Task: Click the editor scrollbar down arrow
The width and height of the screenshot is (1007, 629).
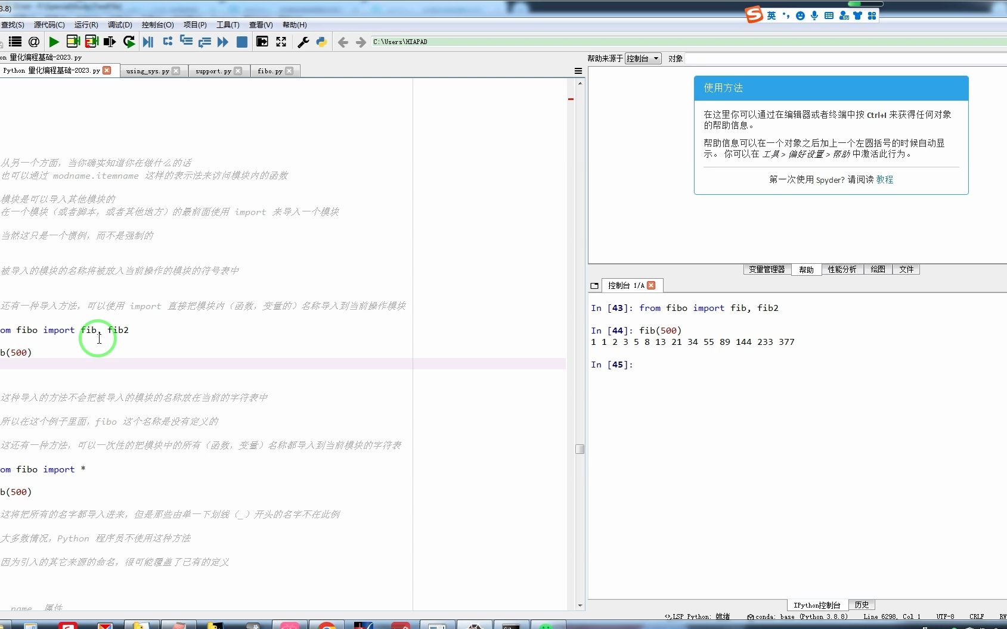Action: 580,606
